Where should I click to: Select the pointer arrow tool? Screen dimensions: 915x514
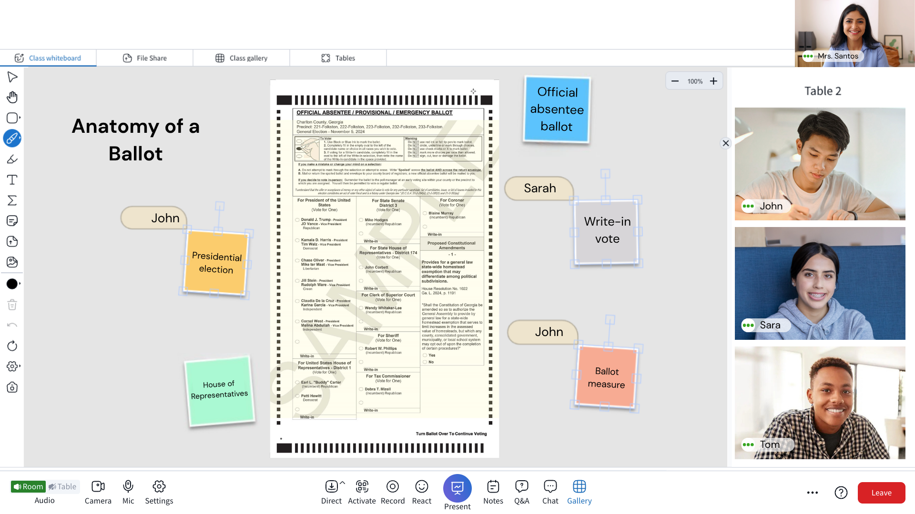12,77
